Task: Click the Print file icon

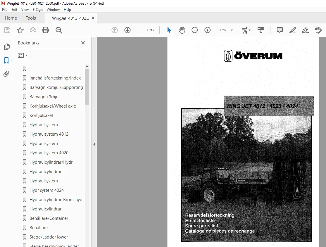Action: click(46, 30)
